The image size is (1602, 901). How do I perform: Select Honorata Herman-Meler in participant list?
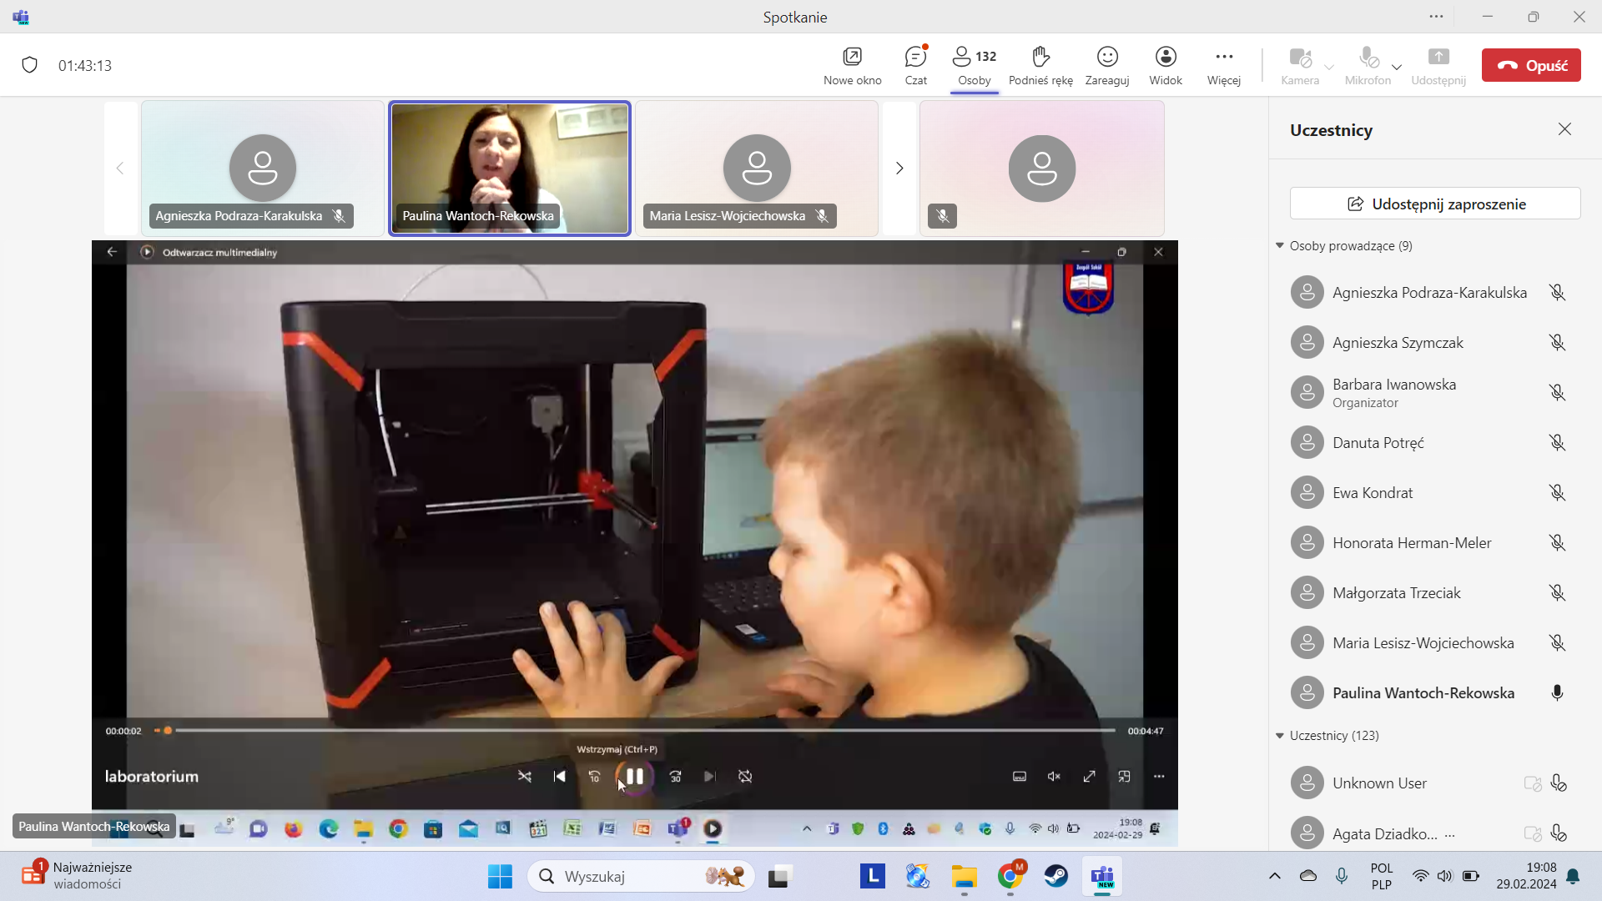pyautogui.click(x=1428, y=542)
